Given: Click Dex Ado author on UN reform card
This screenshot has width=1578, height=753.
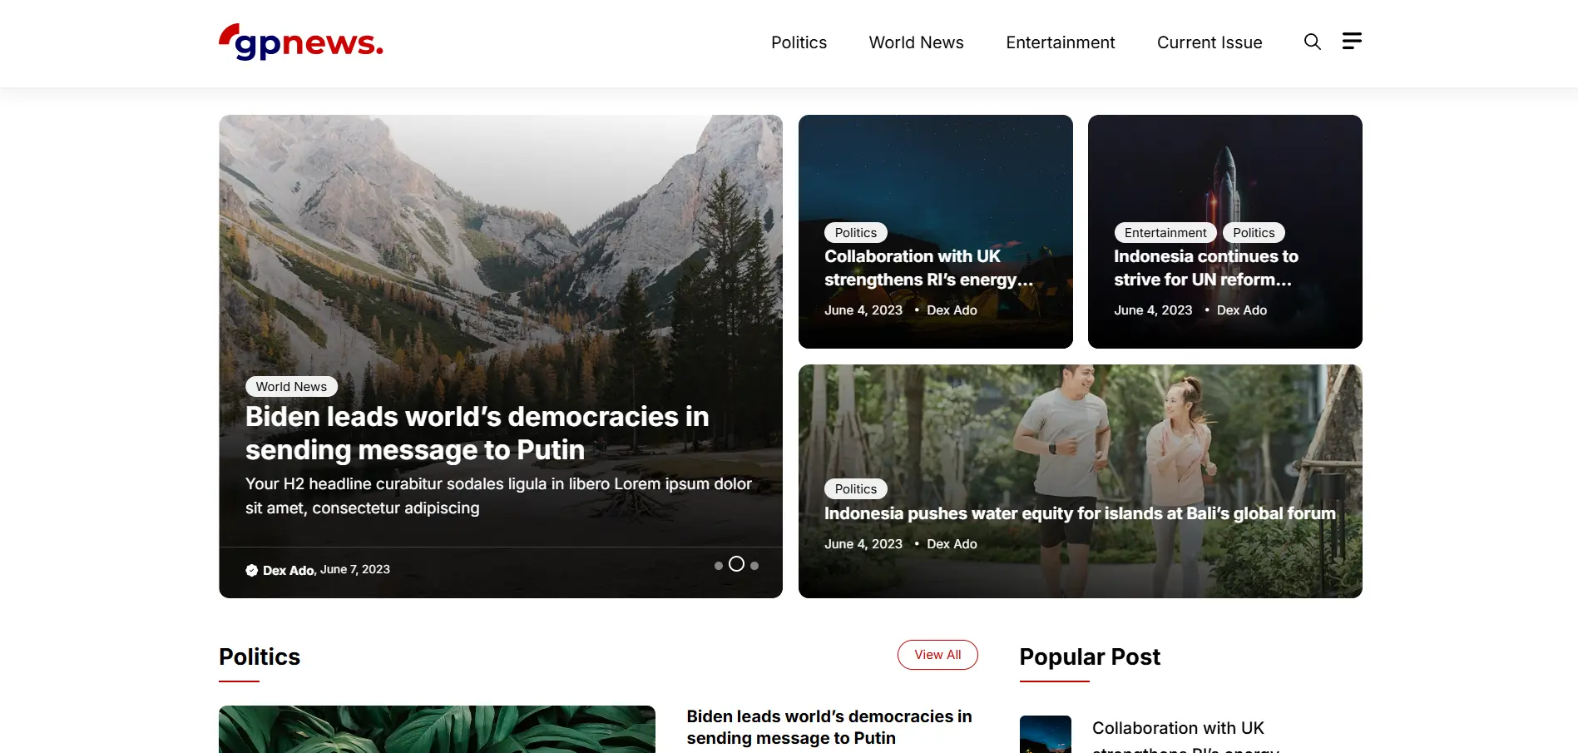Looking at the screenshot, I should pos(1242,310).
